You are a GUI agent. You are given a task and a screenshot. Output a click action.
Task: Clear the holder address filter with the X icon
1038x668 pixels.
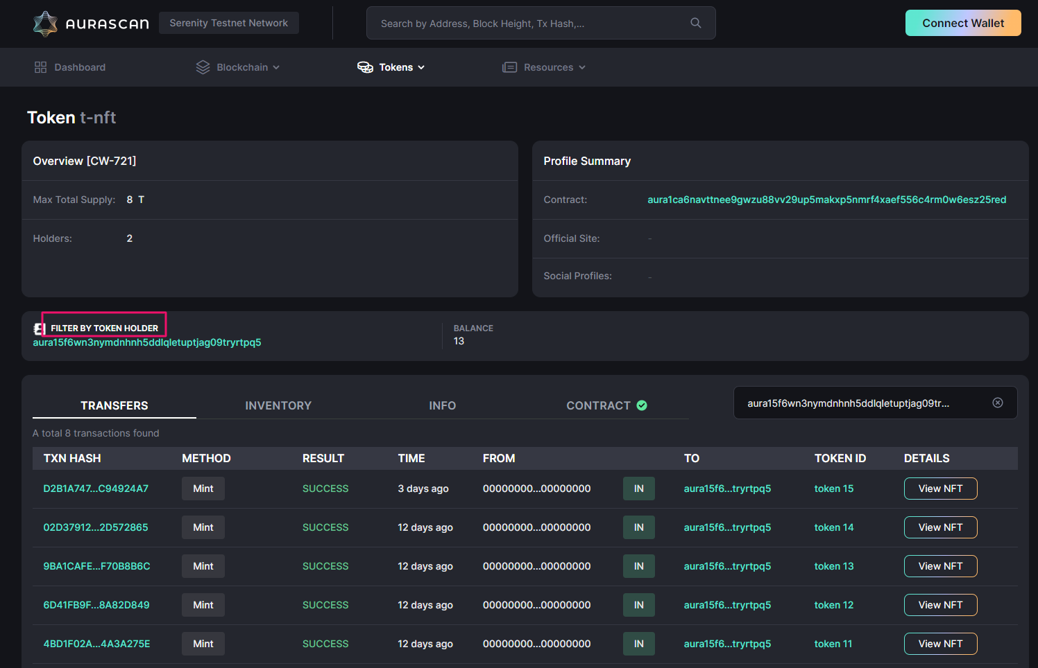pyautogui.click(x=998, y=403)
